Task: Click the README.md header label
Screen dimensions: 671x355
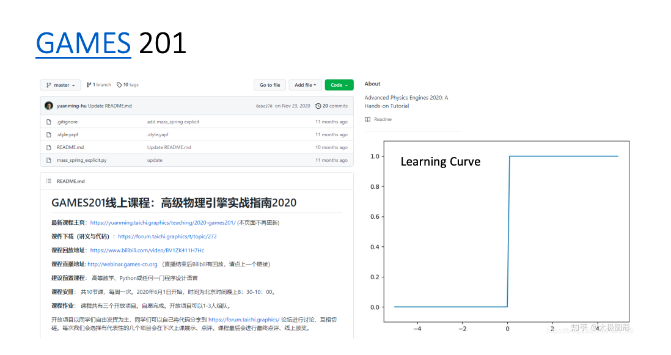Action: tap(71, 181)
